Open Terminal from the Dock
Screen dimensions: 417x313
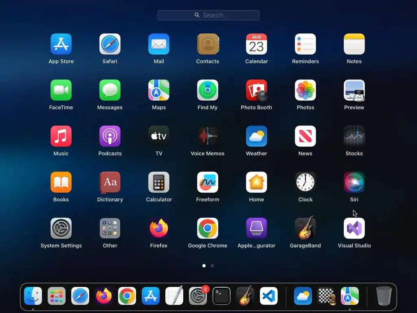pos(221,296)
